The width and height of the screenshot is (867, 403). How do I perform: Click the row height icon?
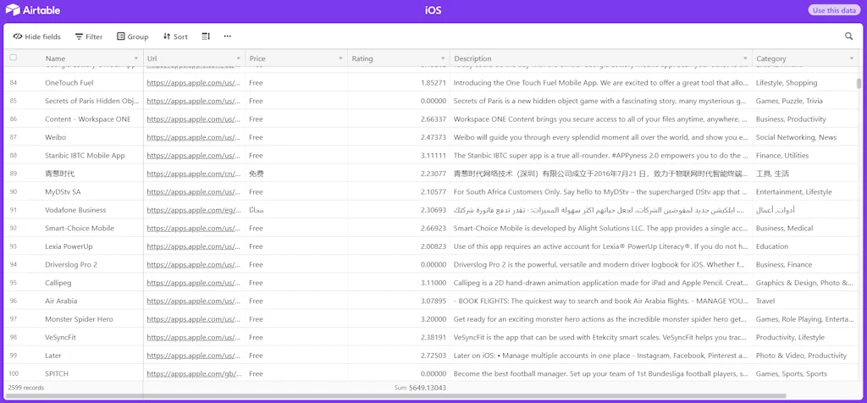pyautogui.click(x=206, y=36)
